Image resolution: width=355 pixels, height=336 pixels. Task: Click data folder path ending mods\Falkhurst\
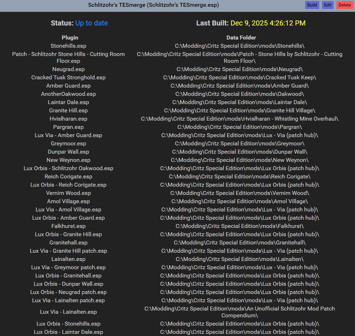click(x=240, y=226)
